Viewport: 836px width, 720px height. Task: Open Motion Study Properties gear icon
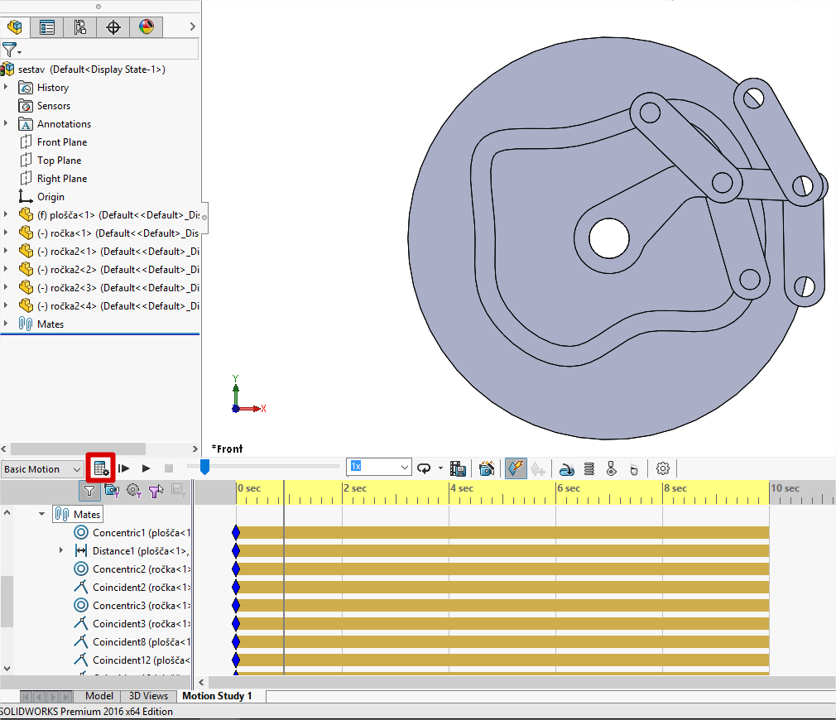coord(662,468)
